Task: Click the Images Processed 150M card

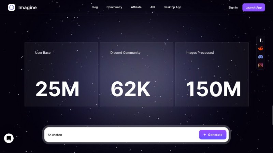Action: [x=212, y=74]
